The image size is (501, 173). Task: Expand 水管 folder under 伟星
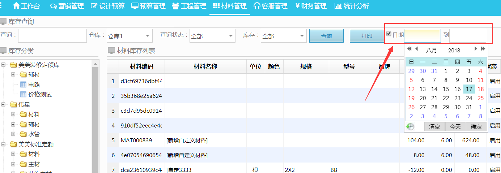tap(13, 134)
